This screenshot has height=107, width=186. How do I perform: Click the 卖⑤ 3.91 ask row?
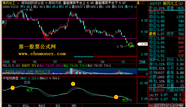tap(166, 13)
